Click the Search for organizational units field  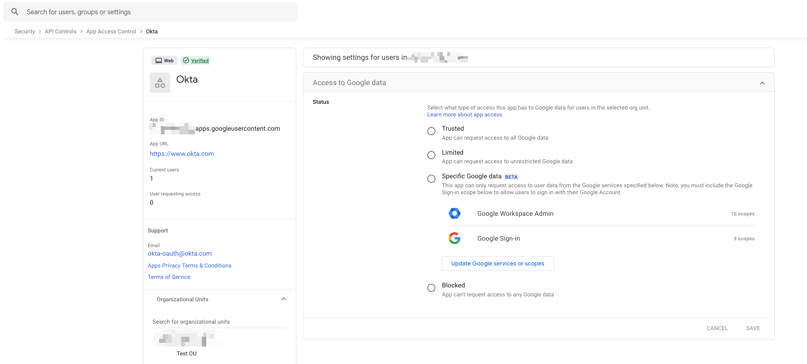pos(219,322)
